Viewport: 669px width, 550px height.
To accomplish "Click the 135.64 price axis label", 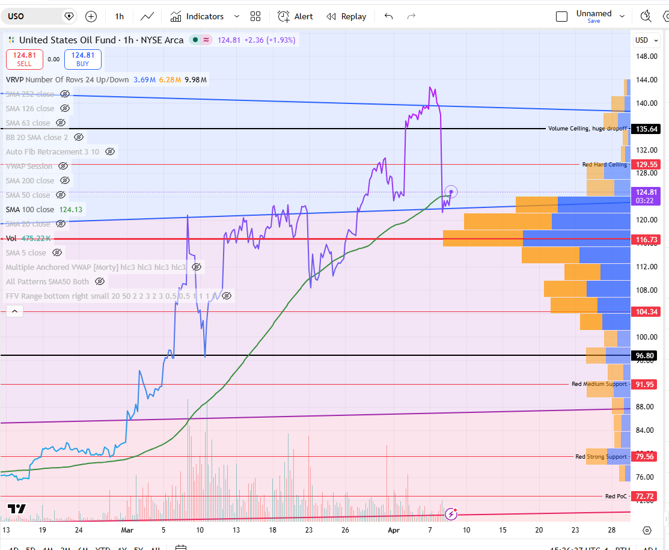I will tap(646, 129).
